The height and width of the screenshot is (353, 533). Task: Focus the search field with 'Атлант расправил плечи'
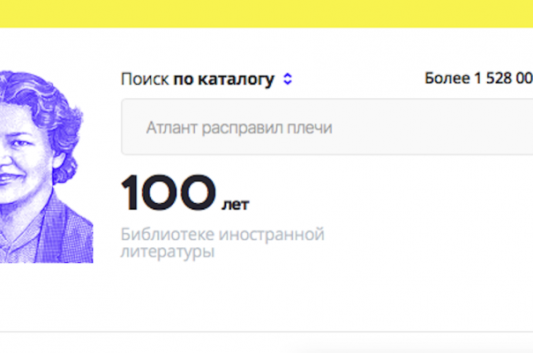pos(327,127)
